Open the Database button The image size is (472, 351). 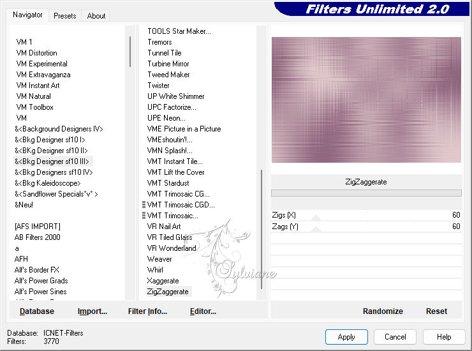coord(37,311)
